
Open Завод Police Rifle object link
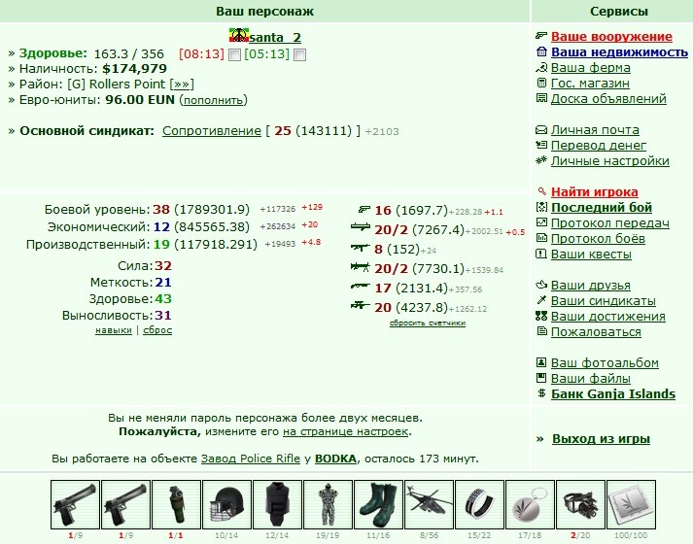(x=251, y=459)
